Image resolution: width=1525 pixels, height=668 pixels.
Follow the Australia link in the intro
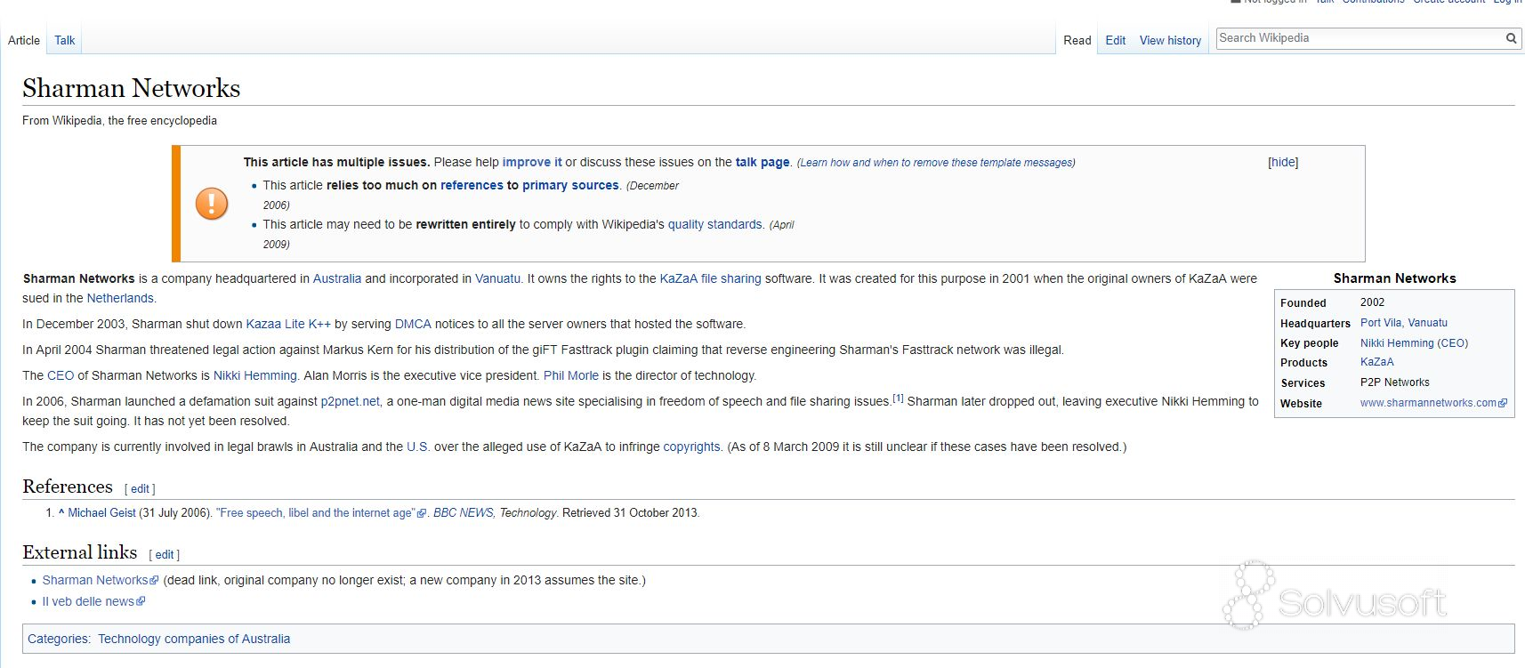point(337,278)
